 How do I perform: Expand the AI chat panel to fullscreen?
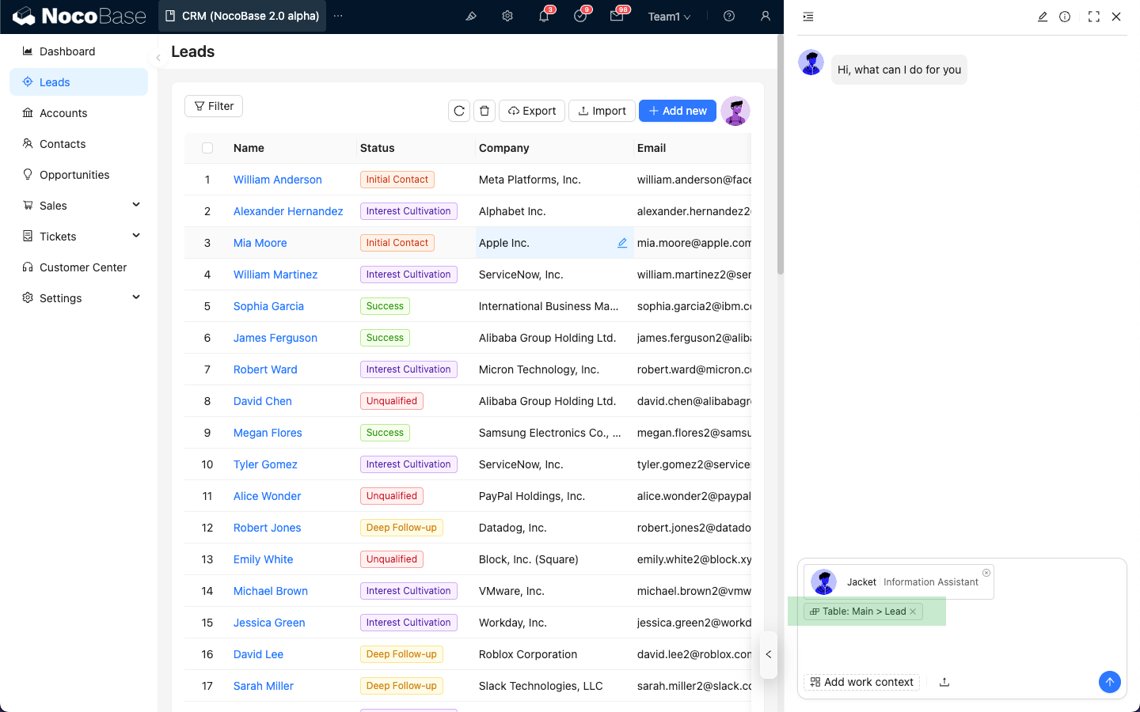(1094, 17)
